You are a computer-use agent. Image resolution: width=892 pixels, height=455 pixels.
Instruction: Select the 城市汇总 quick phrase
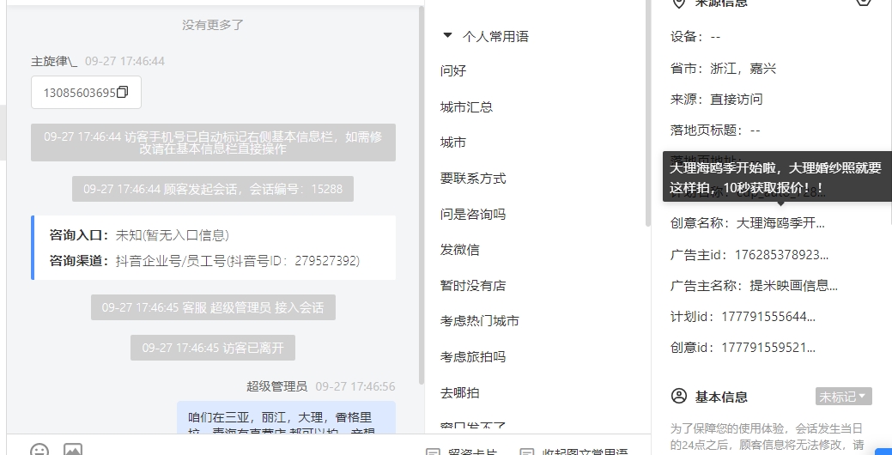466,107
